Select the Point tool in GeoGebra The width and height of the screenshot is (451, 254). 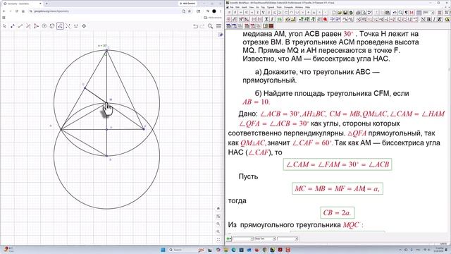(x=13, y=26)
